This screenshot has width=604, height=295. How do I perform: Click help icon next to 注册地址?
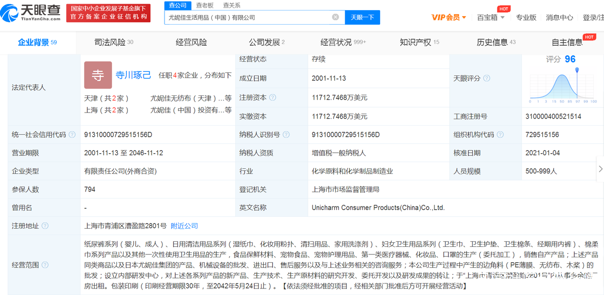coord(45,226)
